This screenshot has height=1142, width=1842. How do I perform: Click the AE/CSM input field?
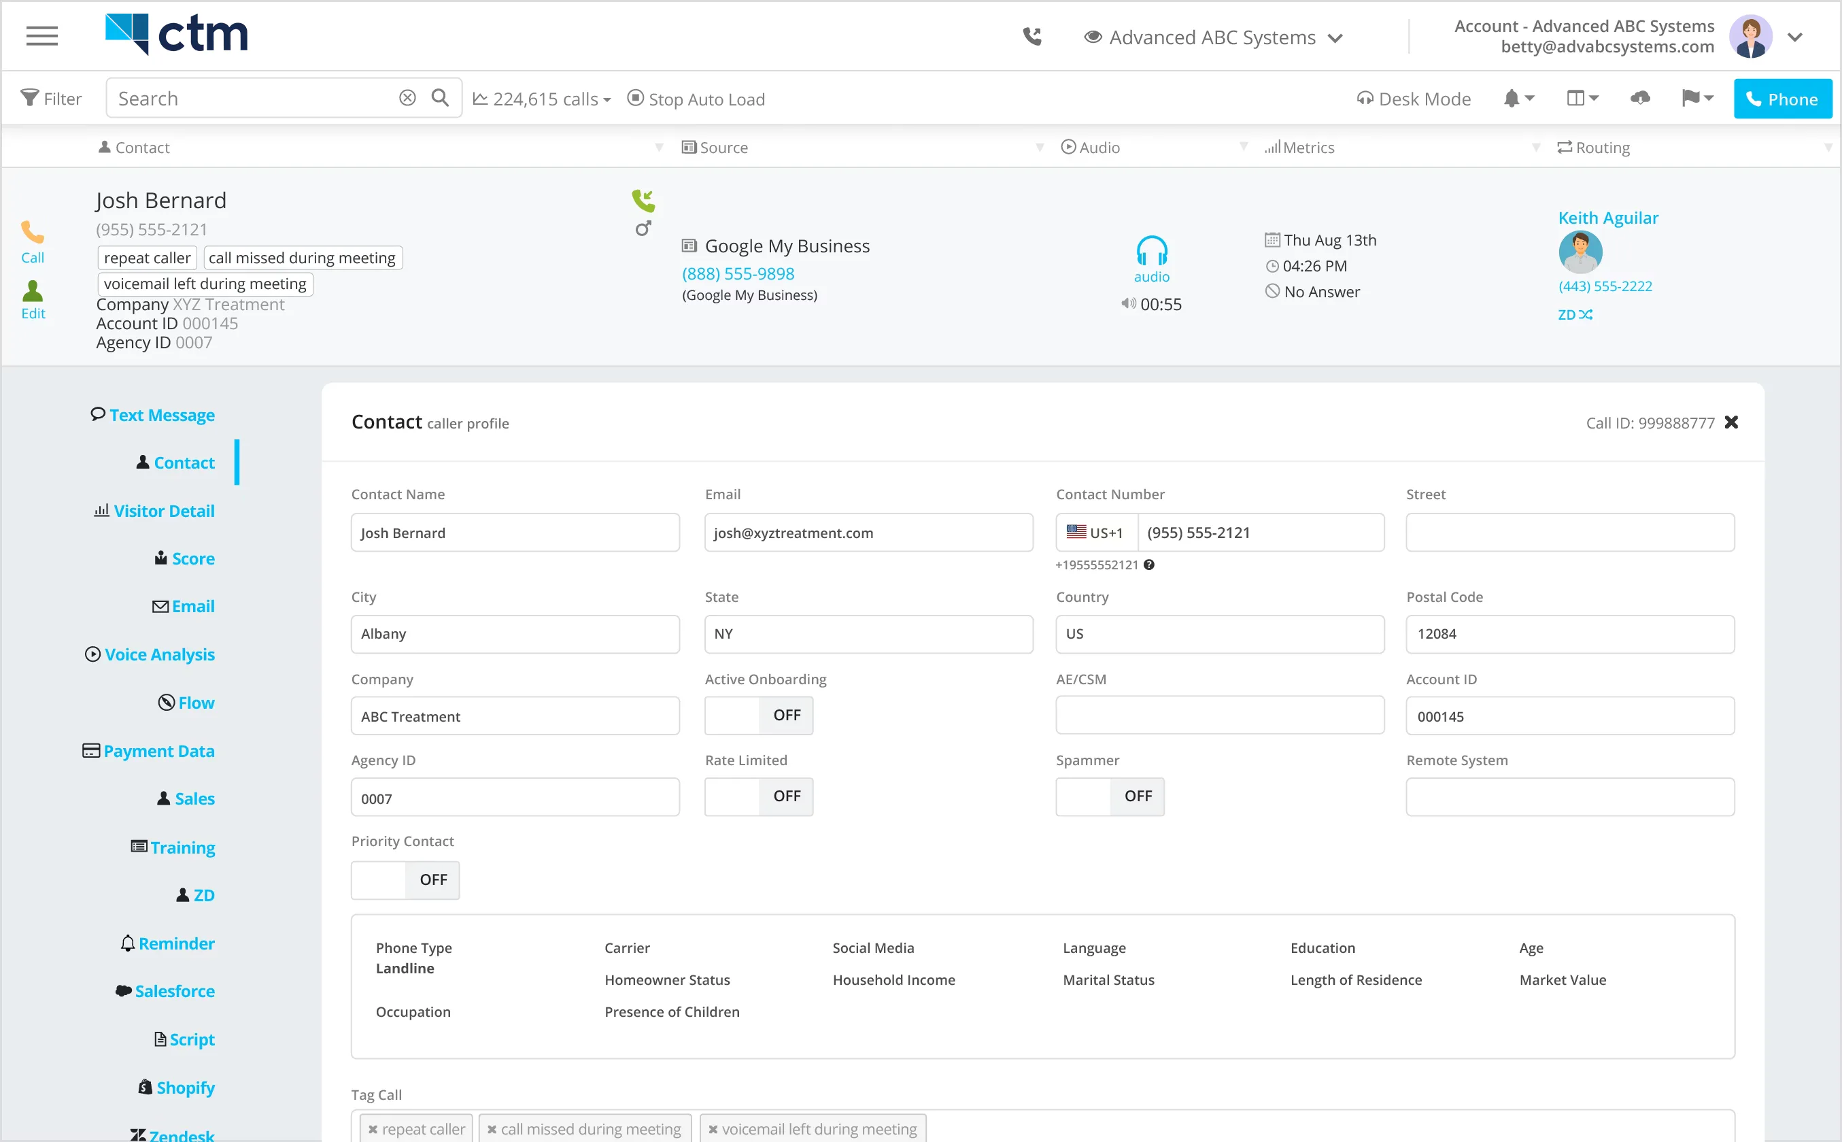coord(1220,716)
